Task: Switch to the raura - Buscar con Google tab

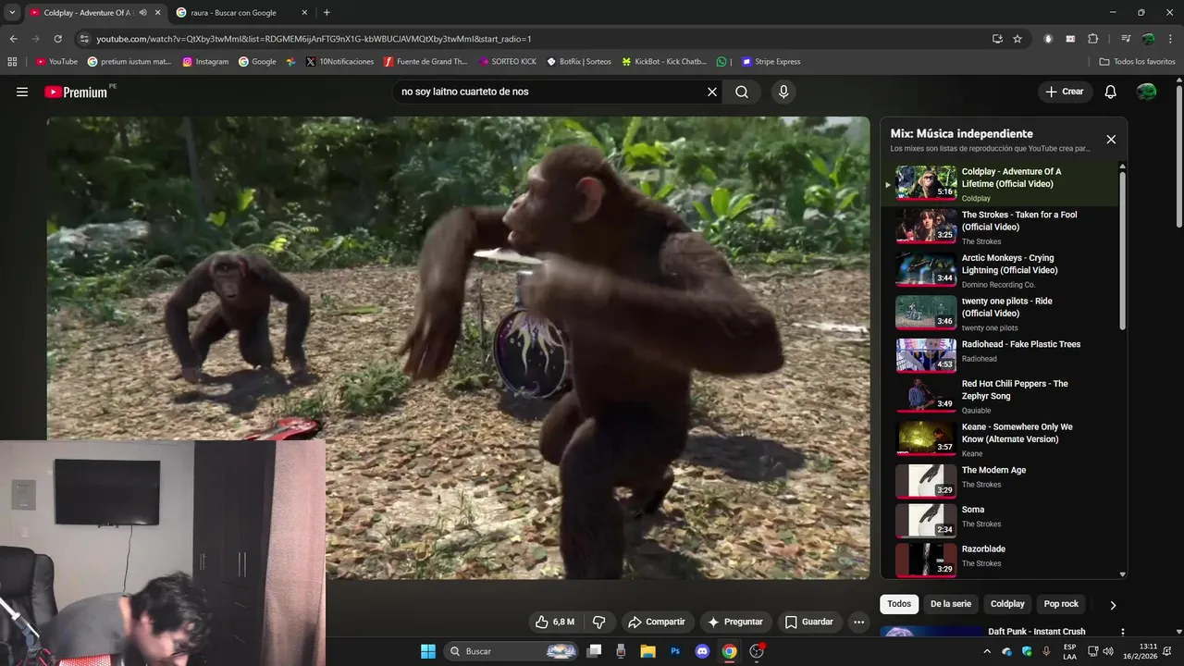Action: (236, 13)
